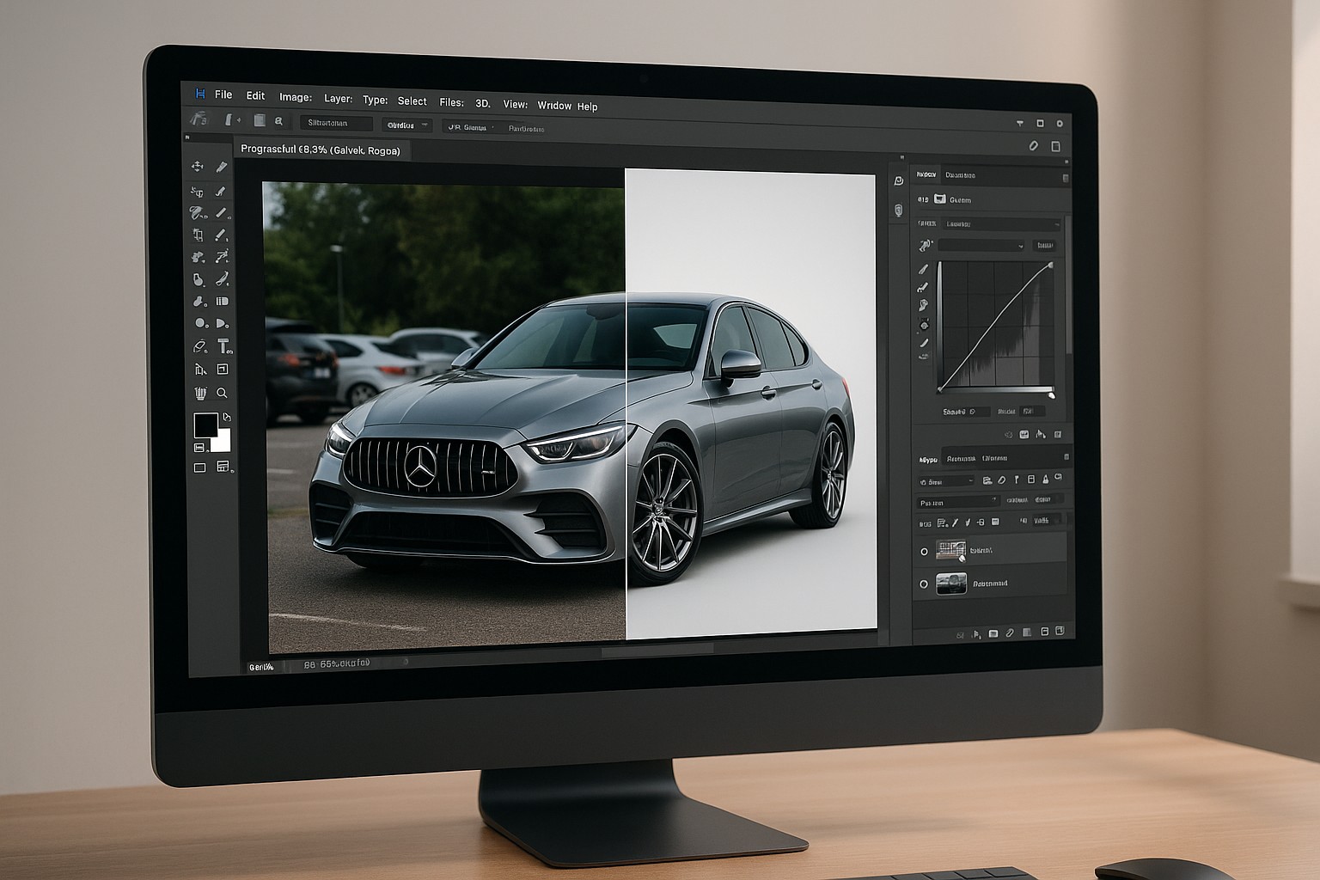
Task: Click the magnifier icon in the options bar
Action: (x=278, y=122)
